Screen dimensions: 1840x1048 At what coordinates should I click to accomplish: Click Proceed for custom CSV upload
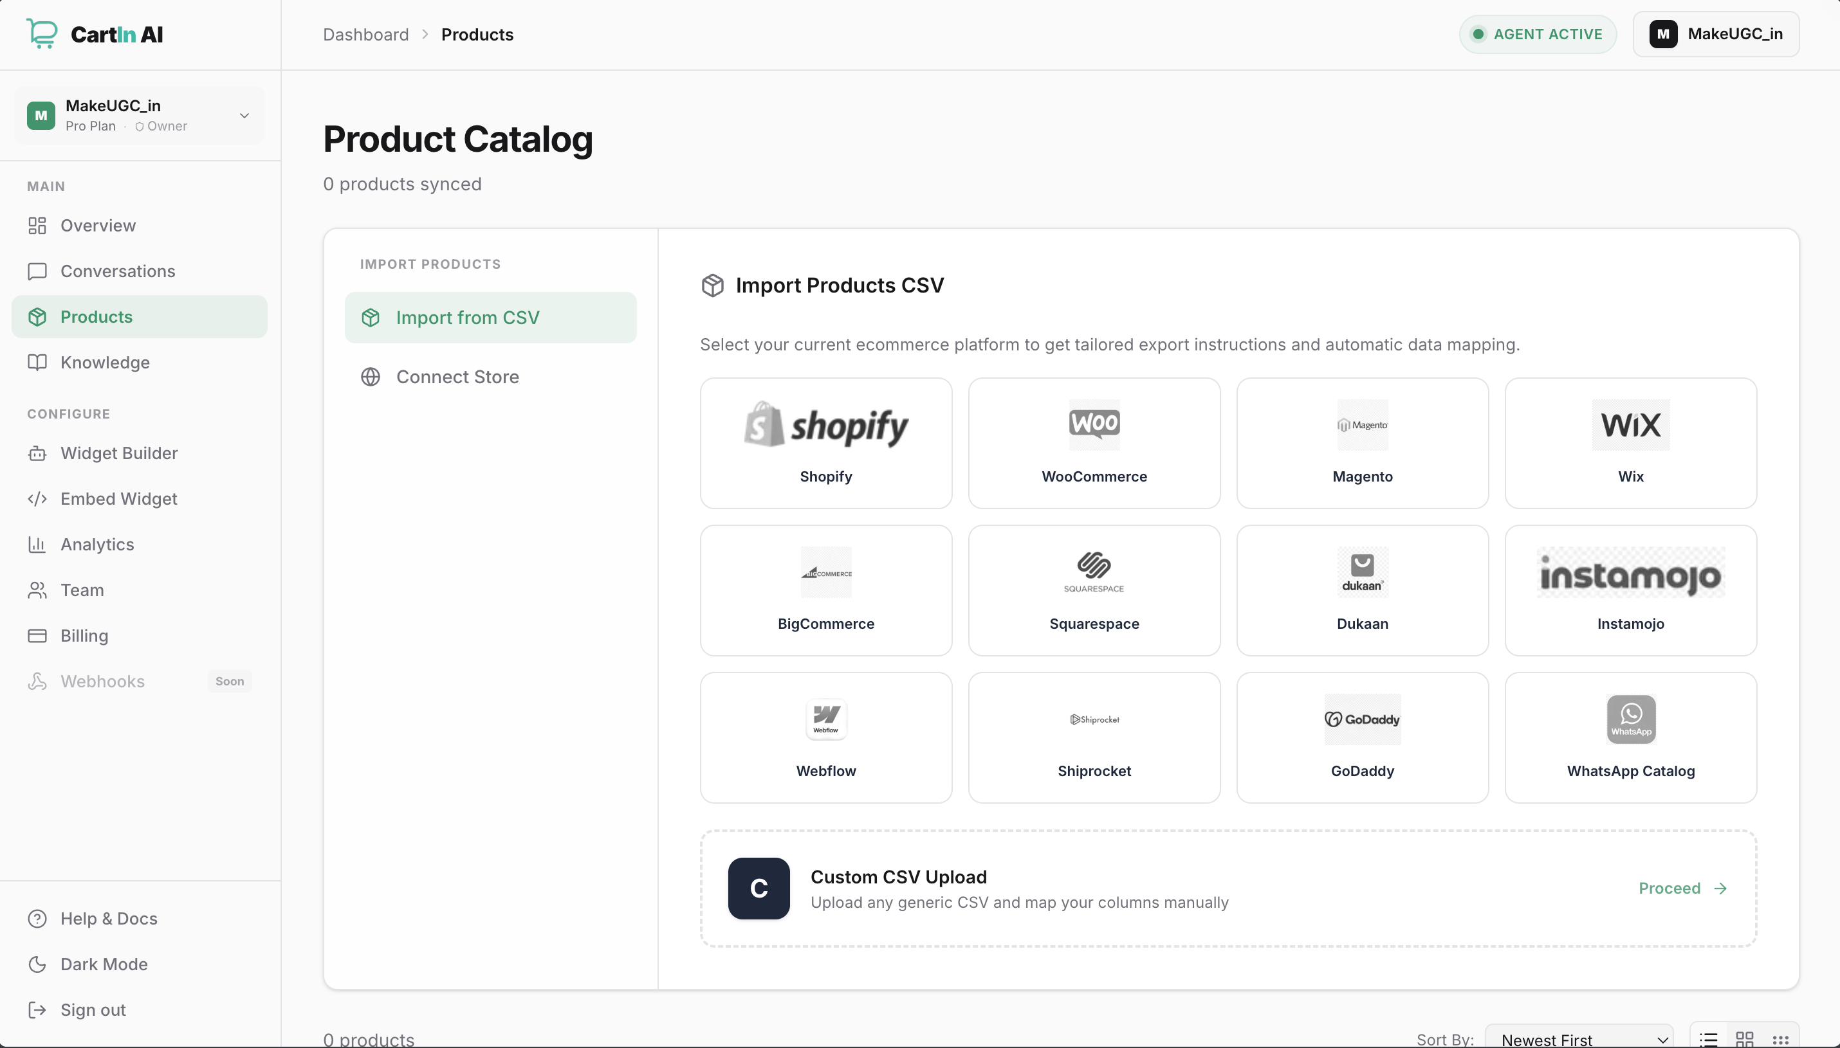click(x=1682, y=888)
